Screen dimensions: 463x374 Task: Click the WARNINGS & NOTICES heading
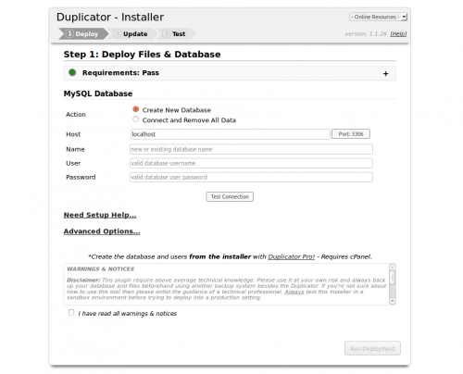(x=101, y=269)
